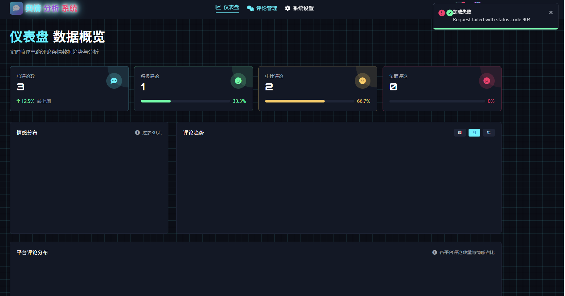Image resolution: width=565 pixels, height=296 pixels.
Task: Click the green smiley positive comments icon
Action: point(238,81)
